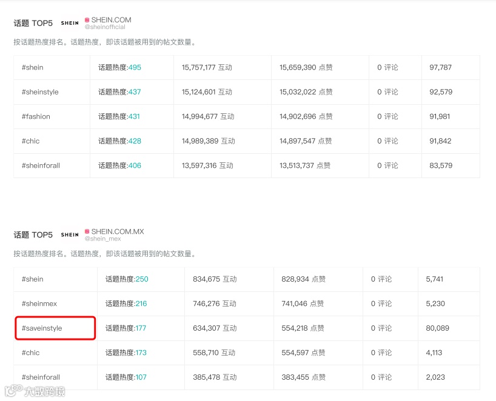Click the 83,579 value
This screenshot has width=496, height=401.
coord(441,165)
